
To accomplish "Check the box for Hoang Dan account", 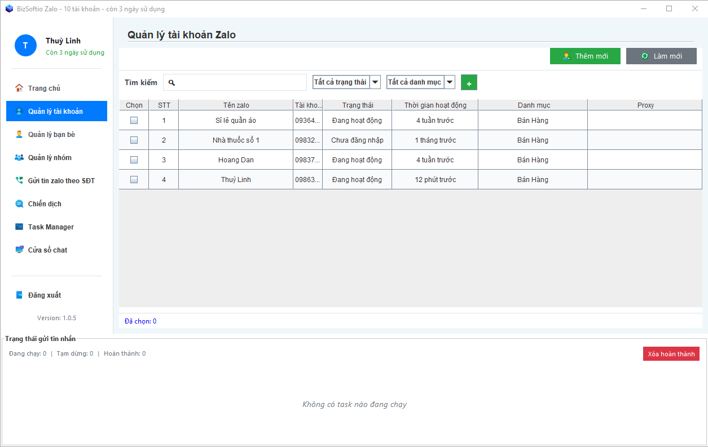I will click(134, 160).
